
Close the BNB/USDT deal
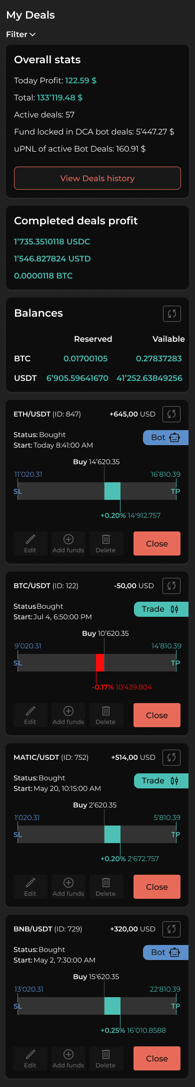coord(157,1058)
